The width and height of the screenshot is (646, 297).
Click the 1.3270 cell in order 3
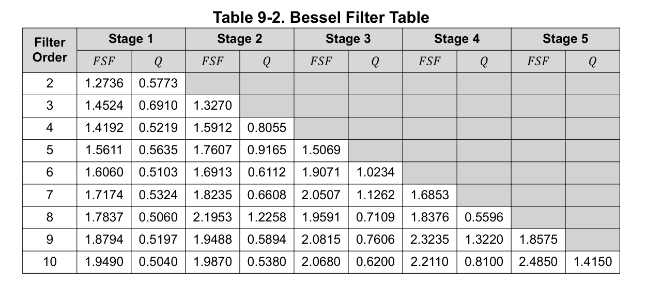pos(212,106)
